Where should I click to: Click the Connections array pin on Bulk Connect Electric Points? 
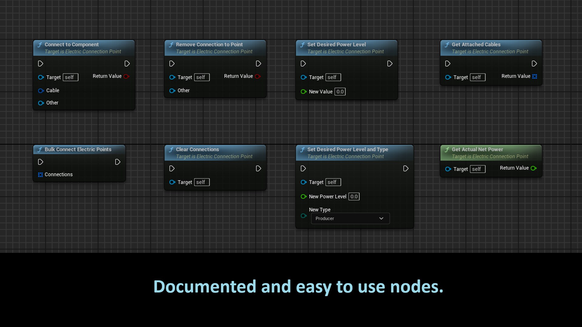tap(40, 174)
